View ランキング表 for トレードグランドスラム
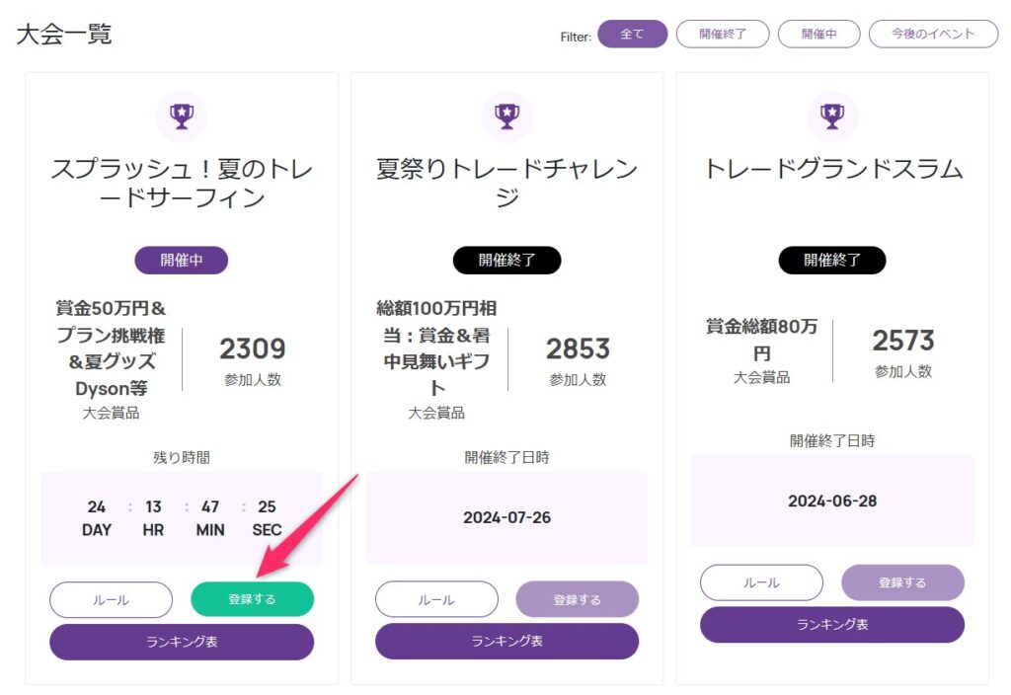Viewport: 1011px width, 695px height. pyautogui.click(x=832, y=625)
